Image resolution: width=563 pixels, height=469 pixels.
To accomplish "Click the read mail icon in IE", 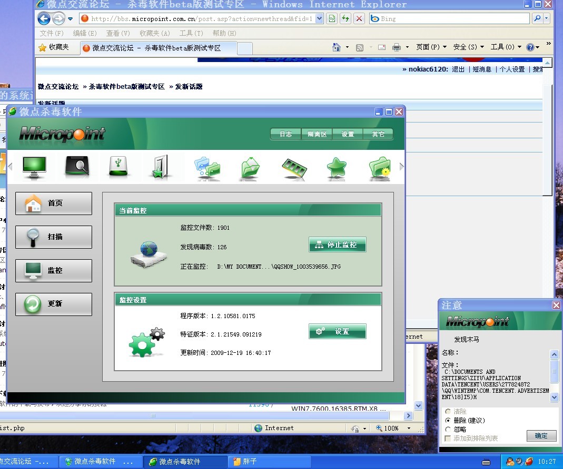I will (382, 47).
